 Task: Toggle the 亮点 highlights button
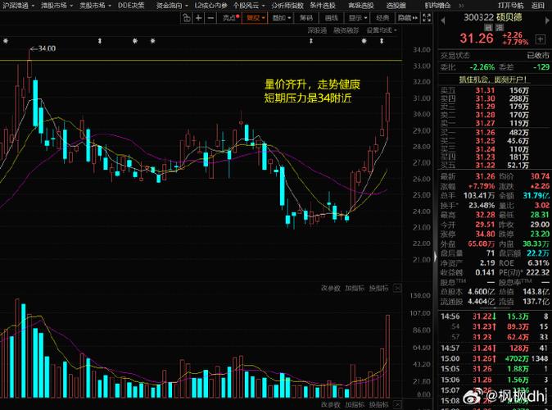tap(231, 17)
